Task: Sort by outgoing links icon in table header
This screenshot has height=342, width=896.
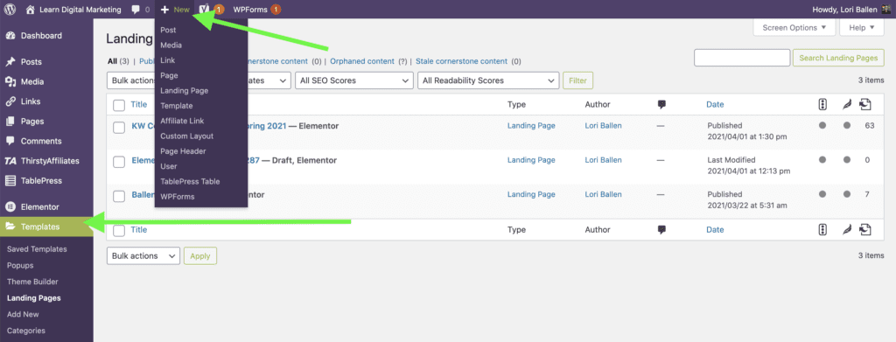Action: pyautogui.click(x=865, y=104)
